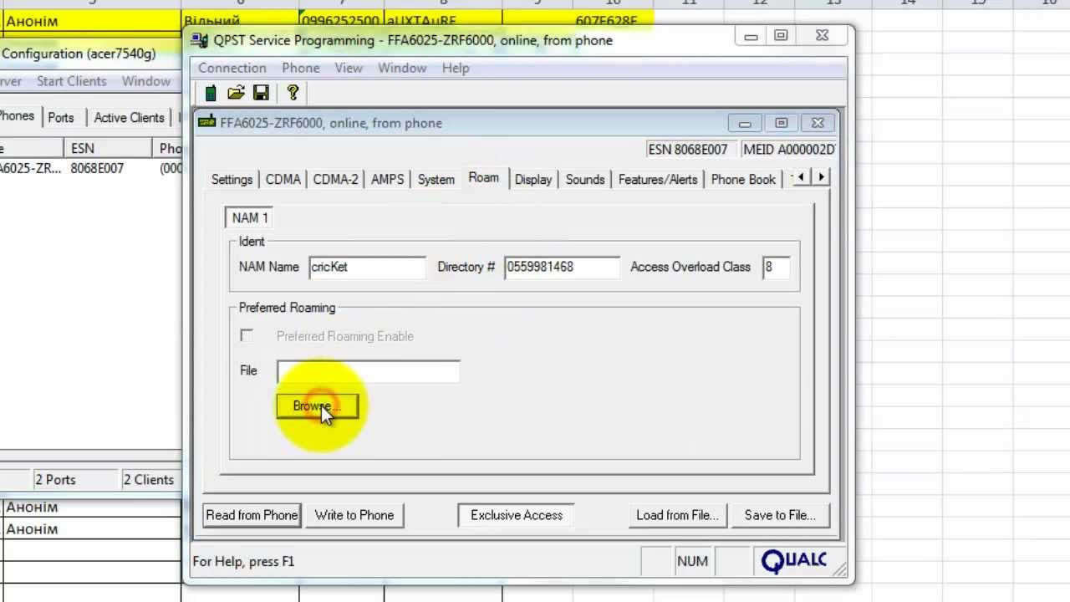
Task: Click the roaming File path field
Action: (368, 371)
